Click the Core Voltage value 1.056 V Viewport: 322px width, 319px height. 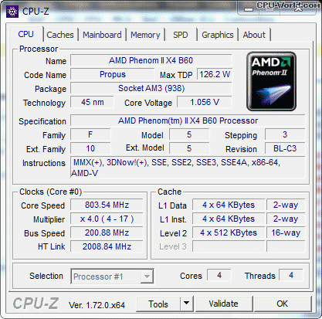pyautogui.click(x=205, y=102)
